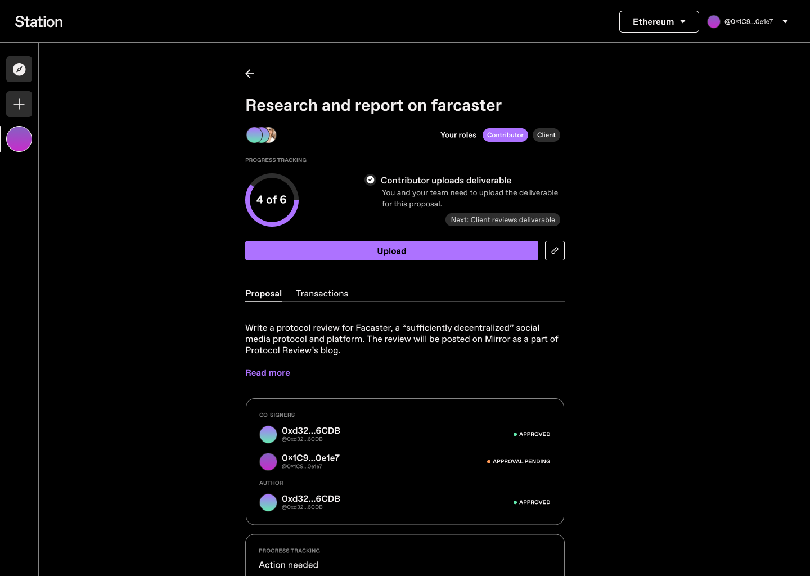810x576 pixels.
Task: Expand the account menu arrow next to @0×1C9...0e1e7
Action: click(x=785, y=21)
